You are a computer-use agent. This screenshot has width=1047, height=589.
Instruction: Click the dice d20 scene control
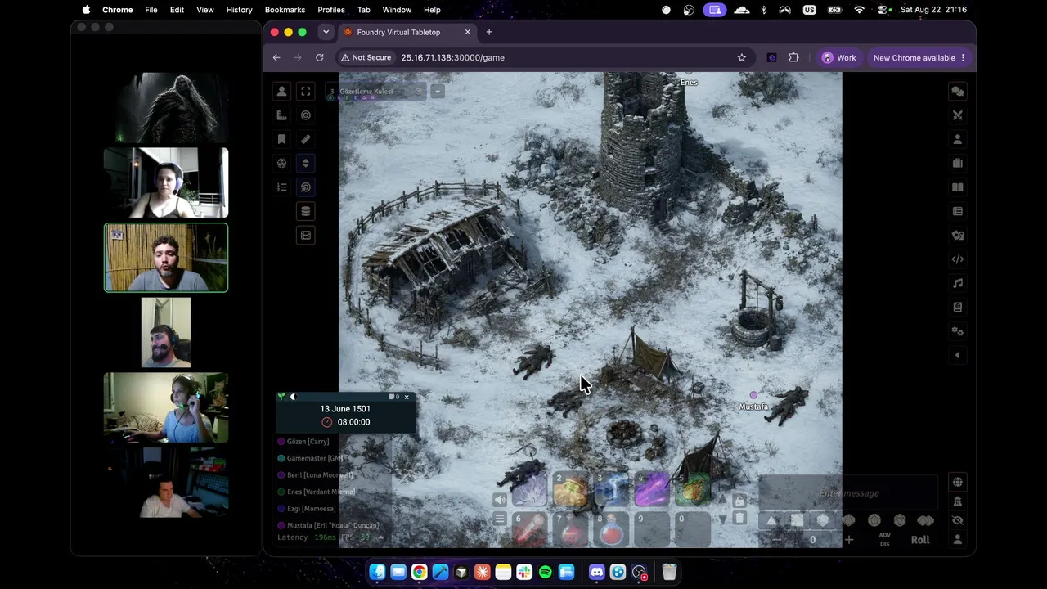click(x=281, y=163)
